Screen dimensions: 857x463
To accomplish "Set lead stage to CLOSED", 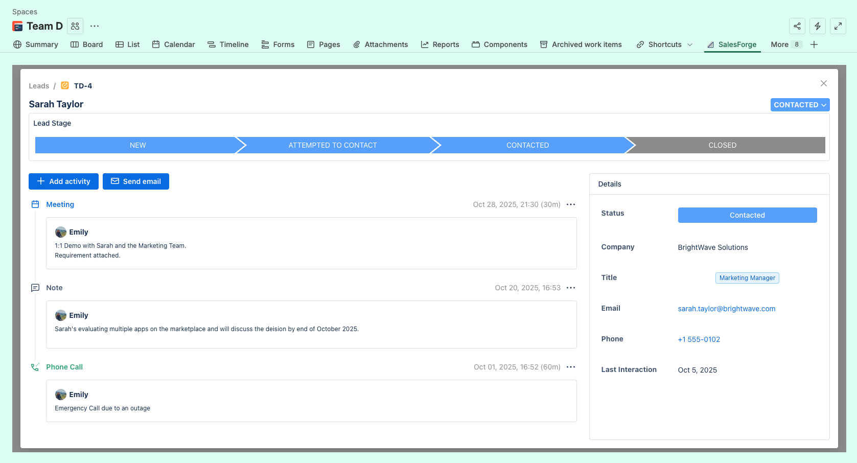I will (x=722, y=145).
